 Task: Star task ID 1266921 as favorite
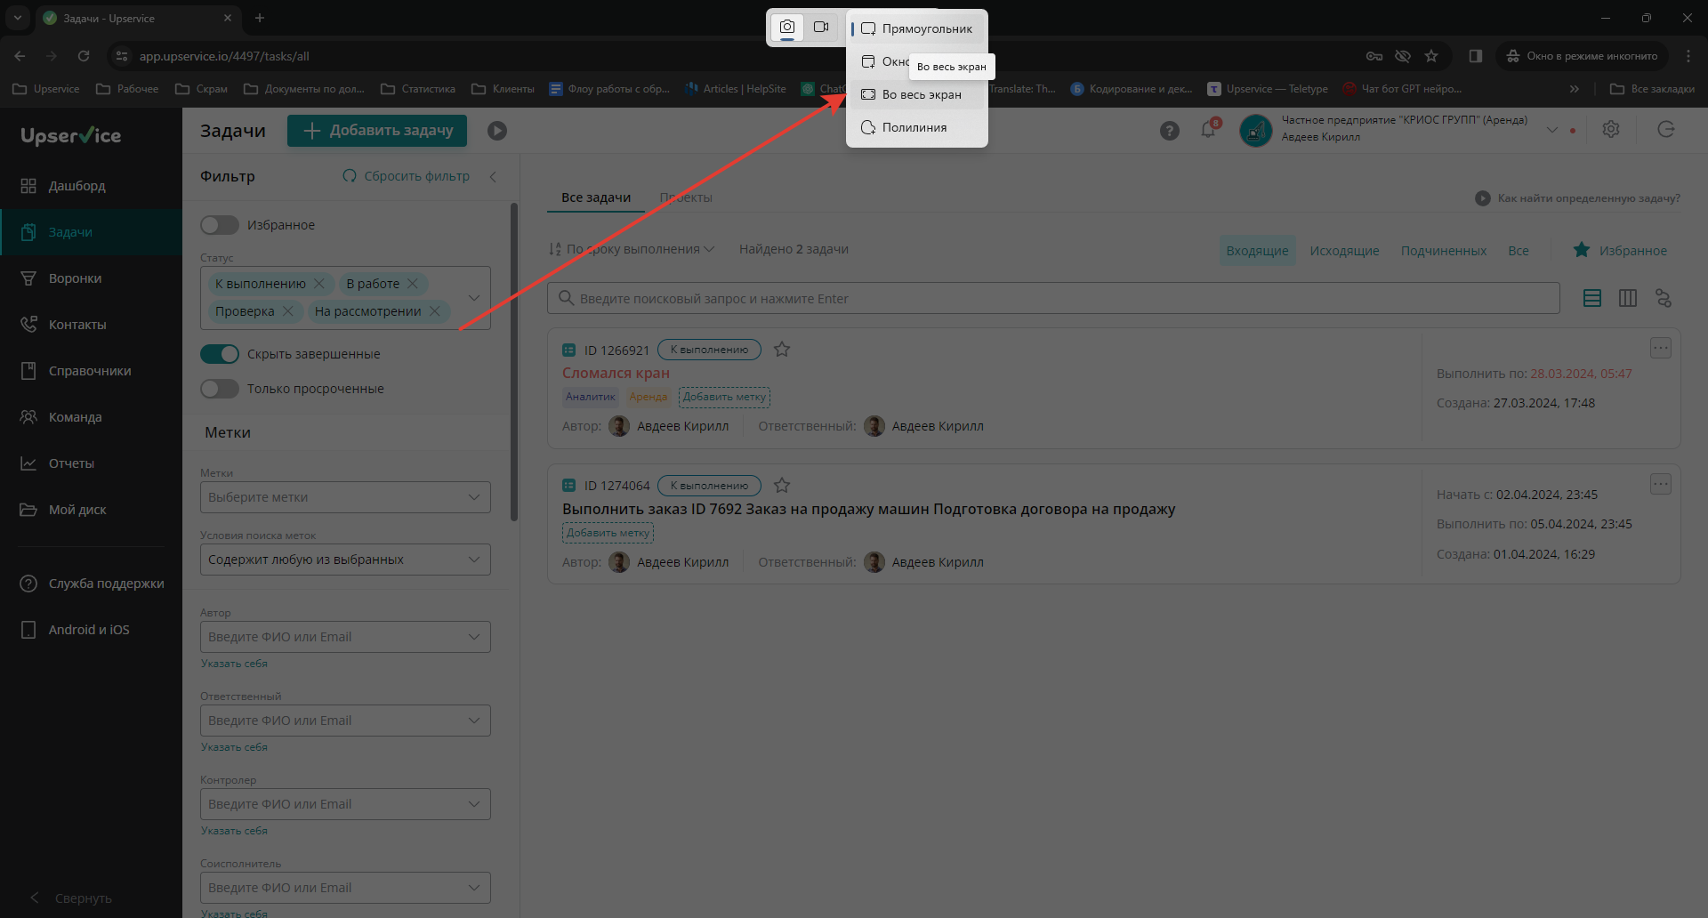click(x=782, y=350)
